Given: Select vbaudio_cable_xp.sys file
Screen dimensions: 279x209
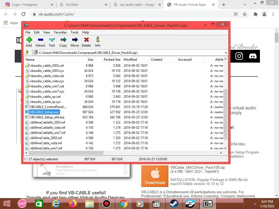Looking at the screenshot, I should pyautogui.click(x=45, y=102).
